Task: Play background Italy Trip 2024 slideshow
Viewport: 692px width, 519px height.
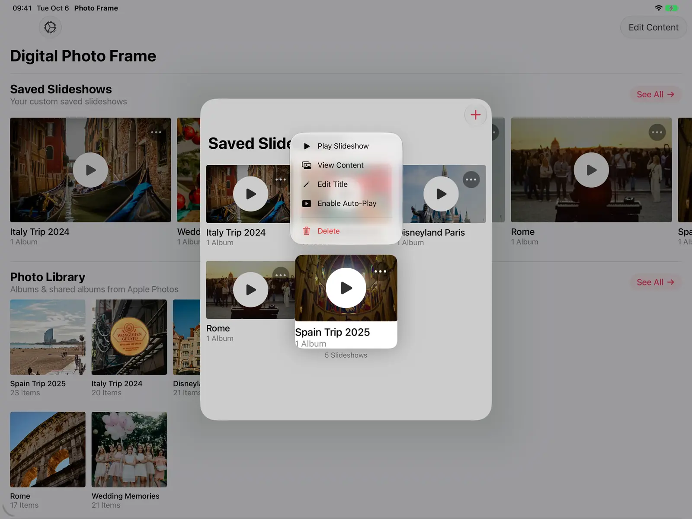Action: click(90, 170)
